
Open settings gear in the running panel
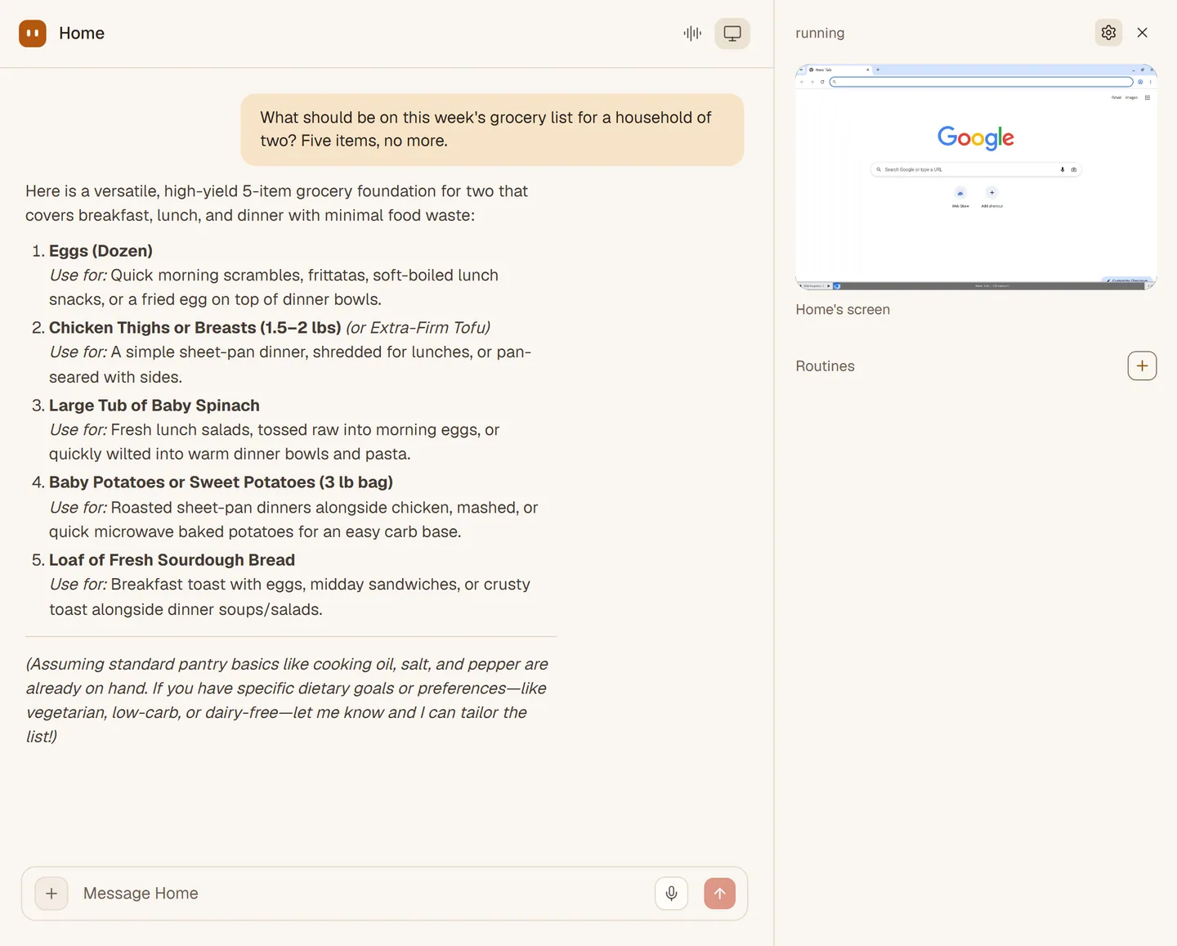[1108, 33]
